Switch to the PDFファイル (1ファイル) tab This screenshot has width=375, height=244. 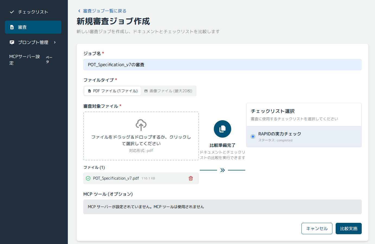(112, 91)
